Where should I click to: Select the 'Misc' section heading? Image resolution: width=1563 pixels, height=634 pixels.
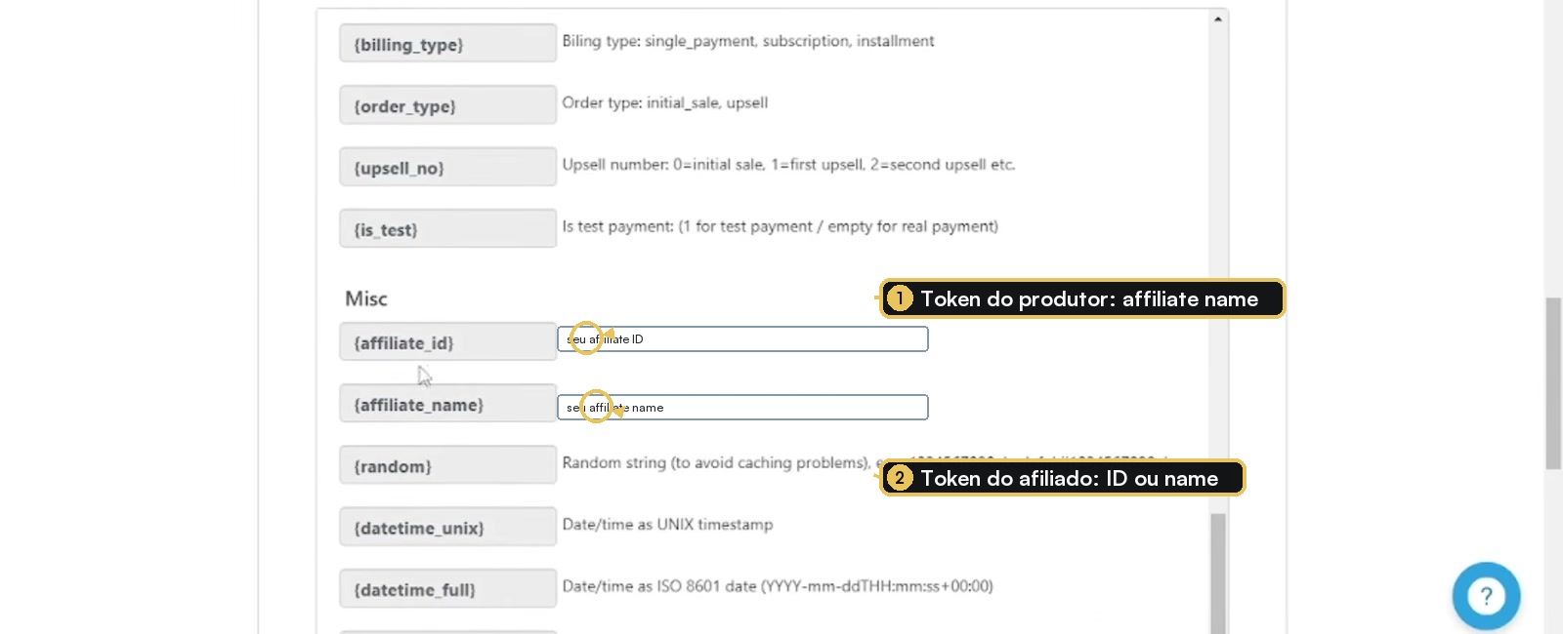tap(366, 298)
